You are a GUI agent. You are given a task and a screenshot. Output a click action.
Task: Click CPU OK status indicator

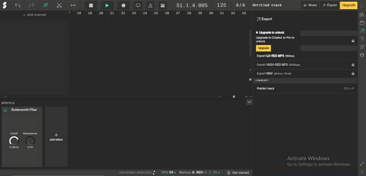[168, 172]
